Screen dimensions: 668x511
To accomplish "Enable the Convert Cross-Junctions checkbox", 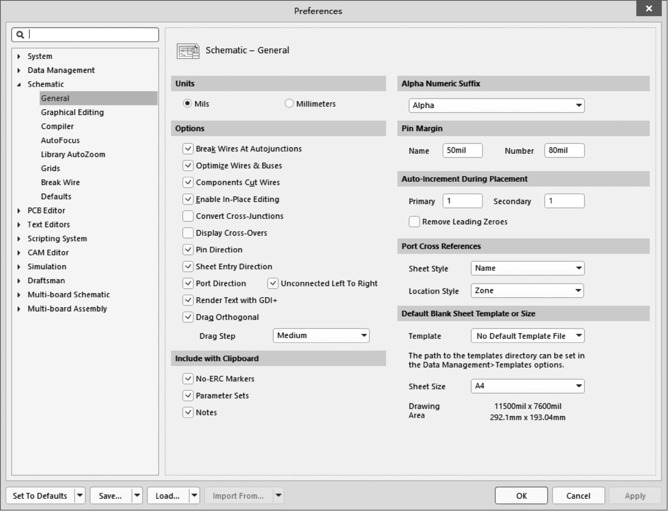I will point(188,216).
